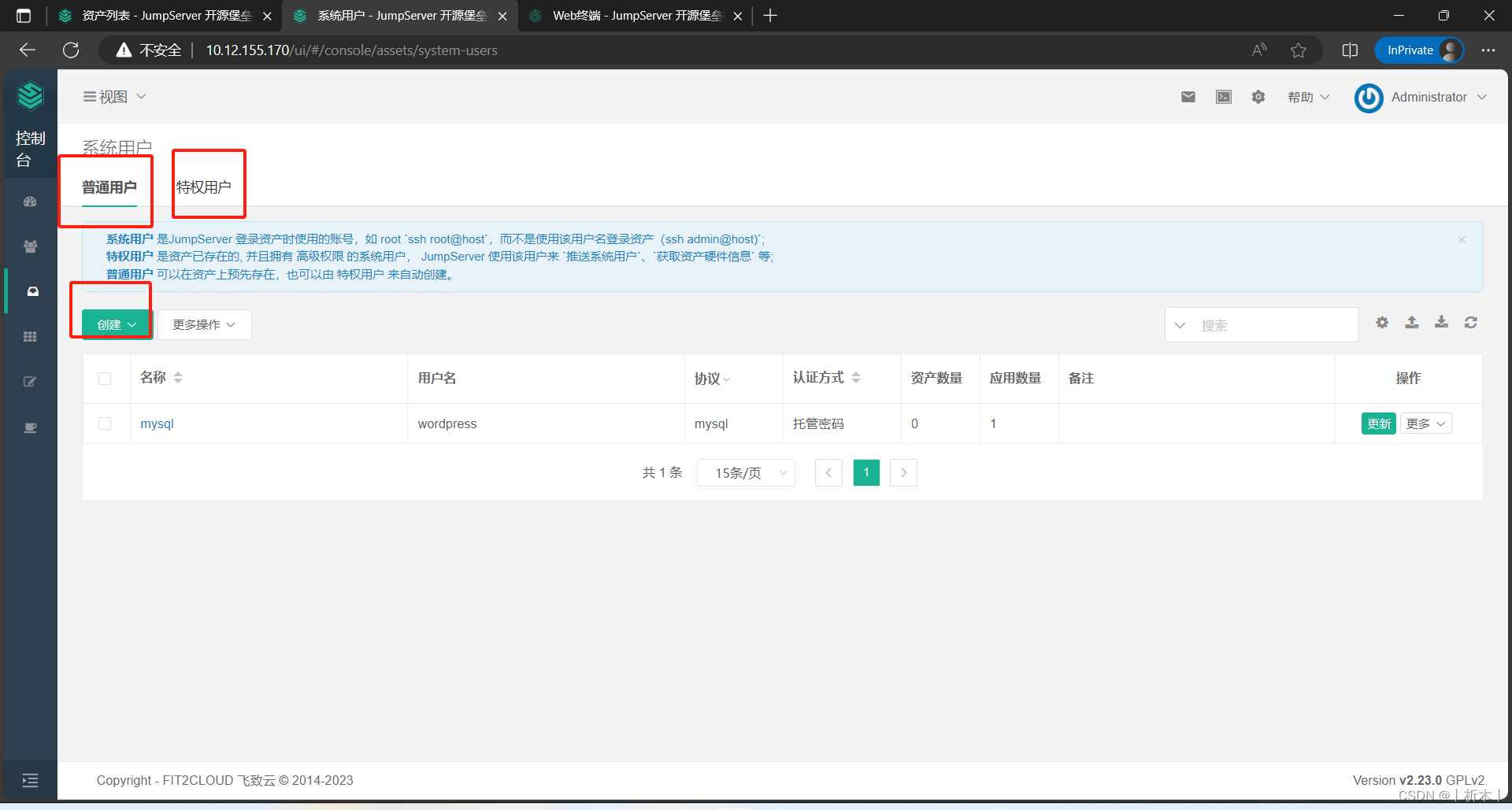
Task: Click not-secure warning icon
Action: click(124, 50)
